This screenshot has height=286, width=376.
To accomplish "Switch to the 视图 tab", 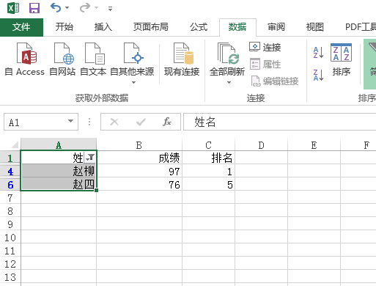I will click(315, 27).
